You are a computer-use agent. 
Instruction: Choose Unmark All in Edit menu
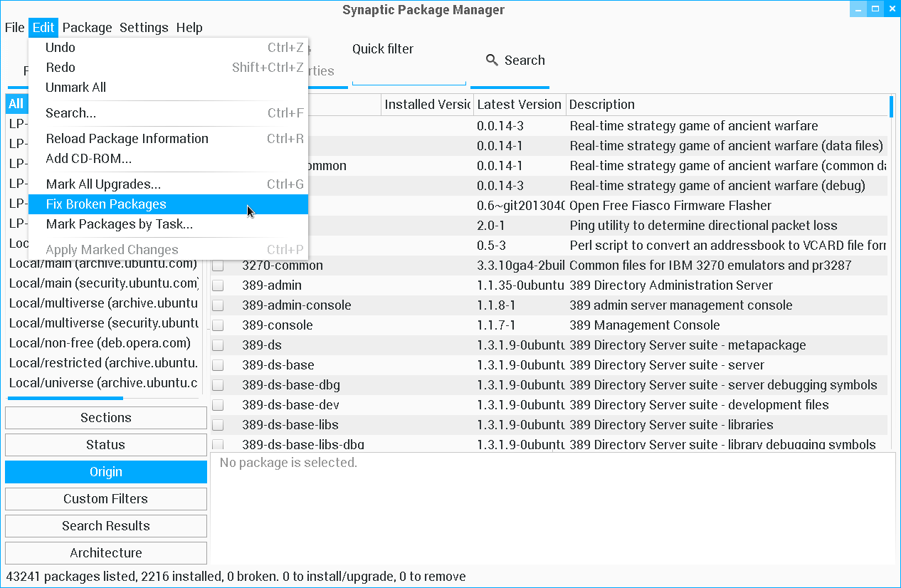coord(75,88)
